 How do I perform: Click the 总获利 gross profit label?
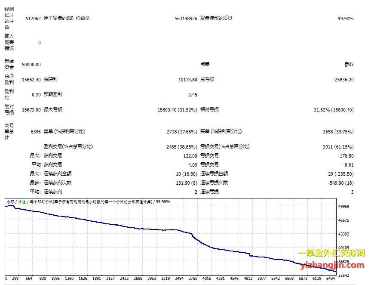(51, 79)
